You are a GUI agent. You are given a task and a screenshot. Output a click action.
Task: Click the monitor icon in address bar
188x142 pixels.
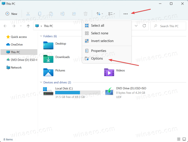pos(37,26)
